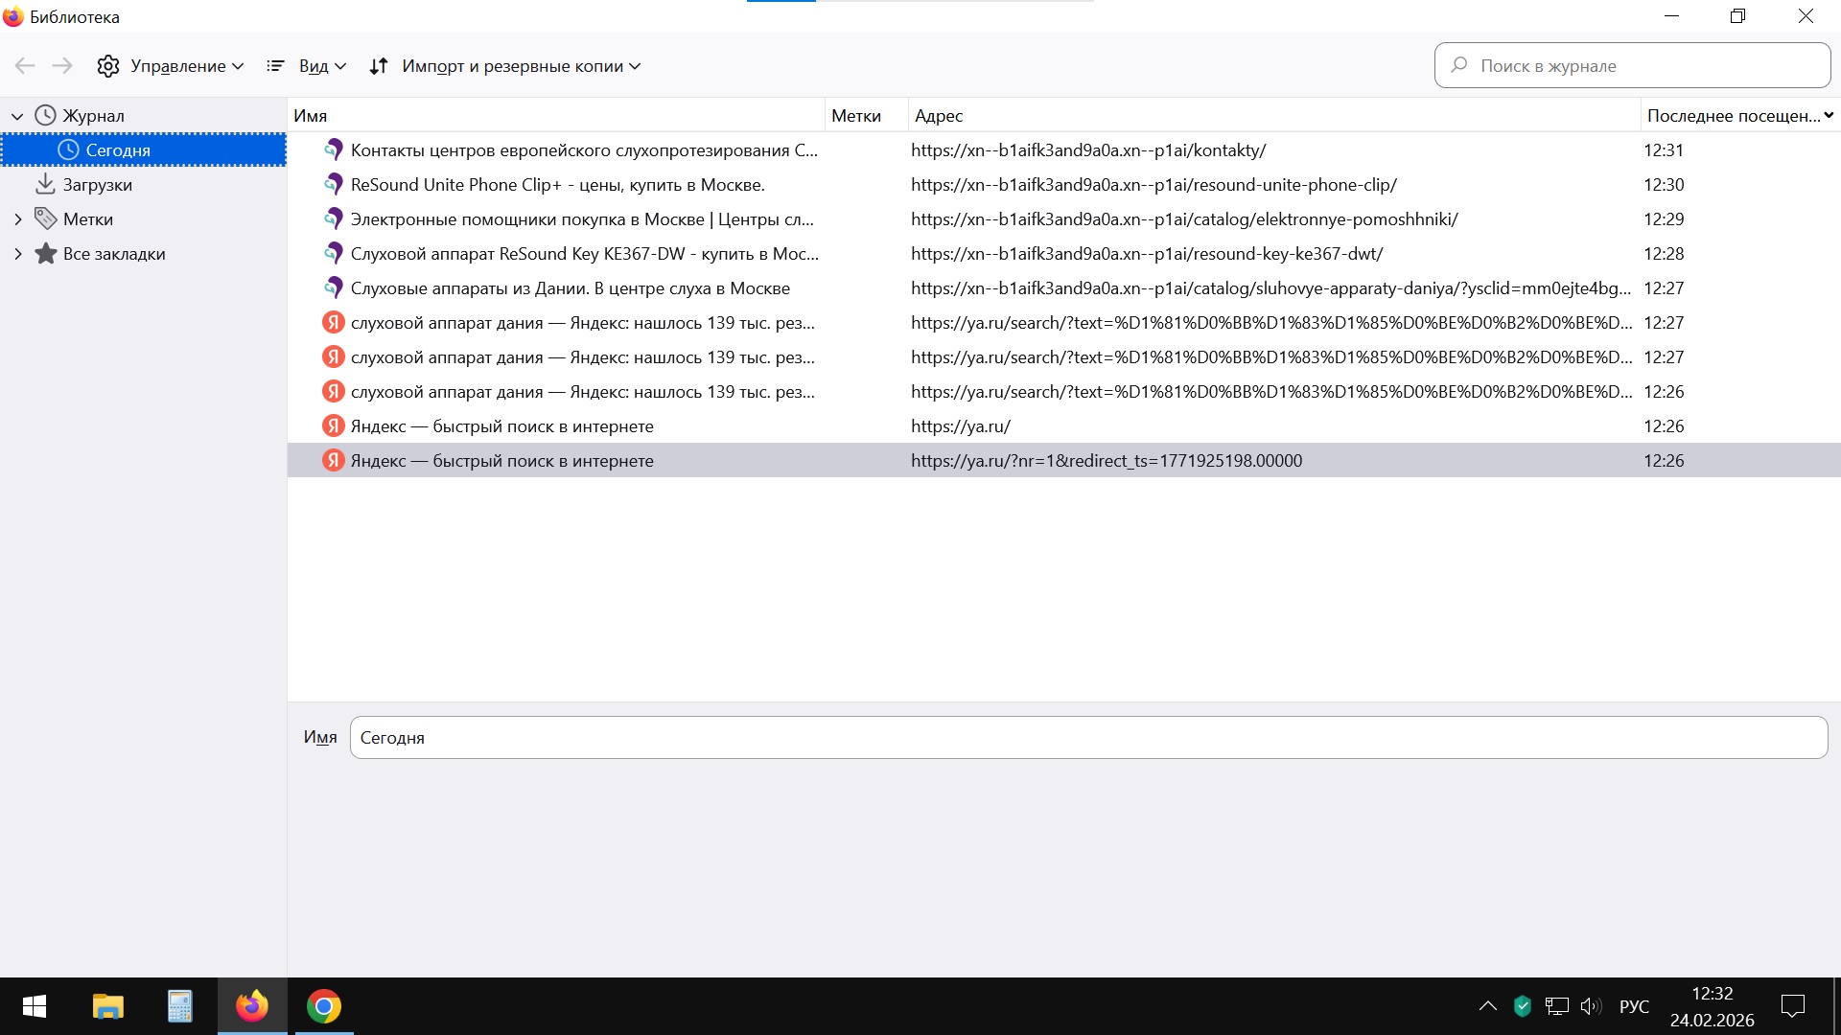Image resolution: width=1841 pixels, height=1035 pixels.
Task: Sort by the Адрес column header
Action: click(x=1272, y=115)
